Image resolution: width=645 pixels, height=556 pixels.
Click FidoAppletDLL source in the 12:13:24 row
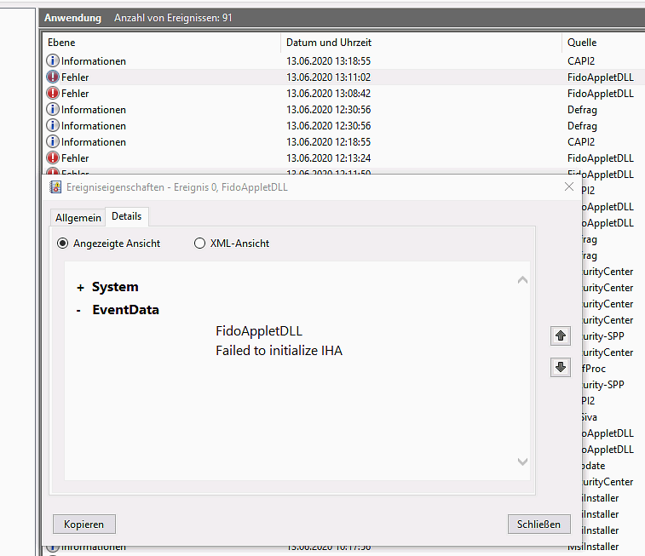coord(600,158)
